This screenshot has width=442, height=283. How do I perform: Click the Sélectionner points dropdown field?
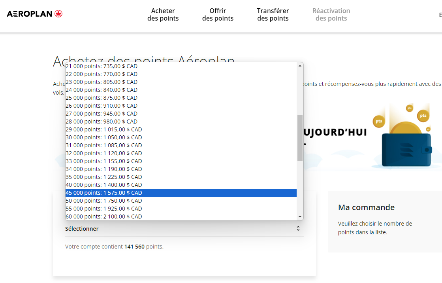pyautogui.click(x=184, y=229)
